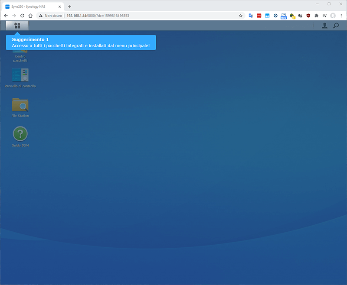This screenshot has height=285, width=347.
Task: Reload the current page
Action: click(22, 16)
